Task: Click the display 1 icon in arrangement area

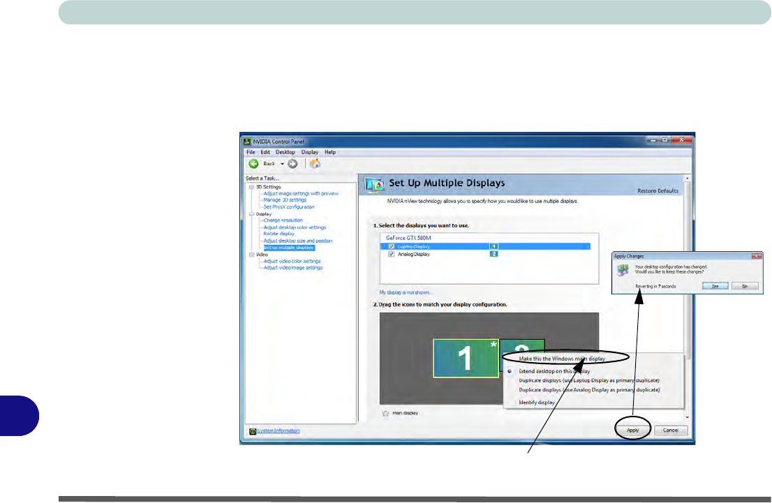Action: pyautogui.click(x=466, y=359)
